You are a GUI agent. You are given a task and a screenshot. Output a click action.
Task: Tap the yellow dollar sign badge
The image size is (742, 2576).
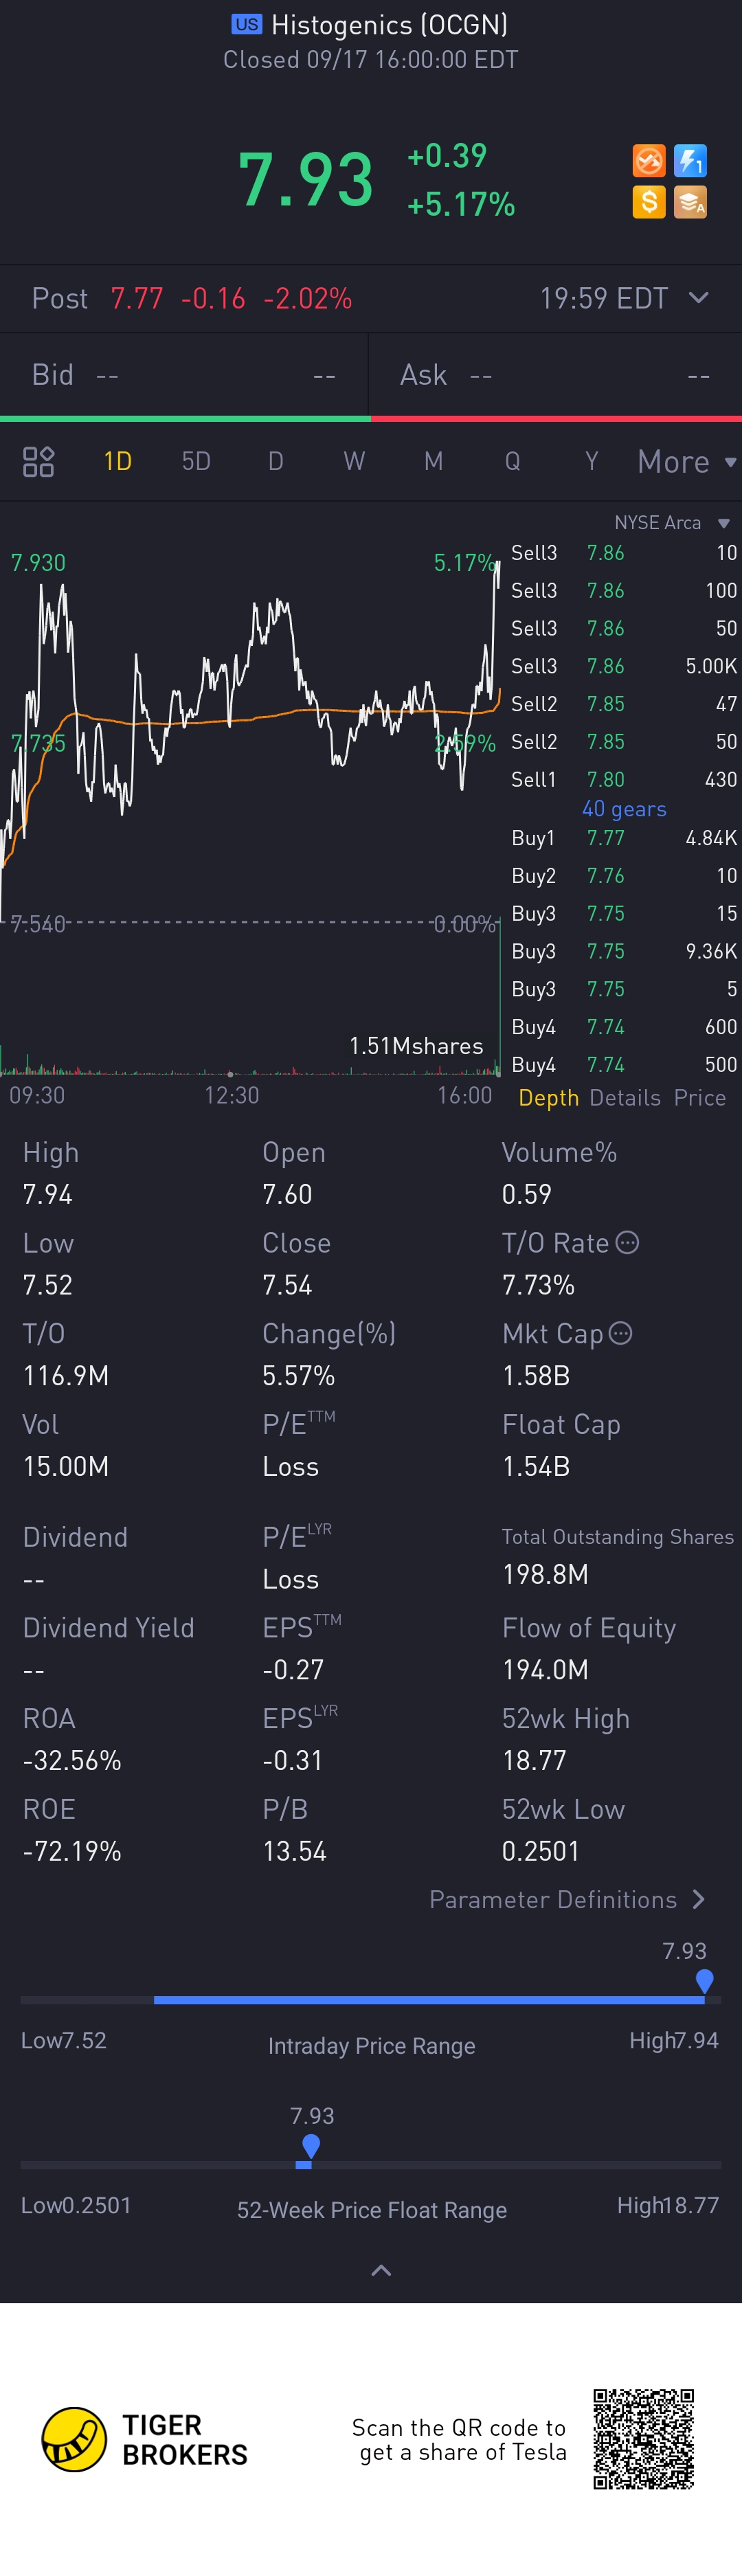pos(649,202)
